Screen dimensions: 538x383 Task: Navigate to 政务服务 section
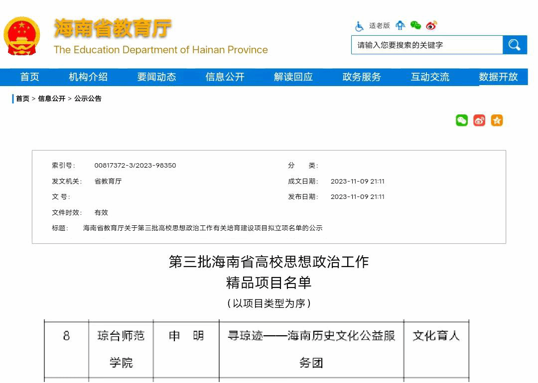coord(362,77)
